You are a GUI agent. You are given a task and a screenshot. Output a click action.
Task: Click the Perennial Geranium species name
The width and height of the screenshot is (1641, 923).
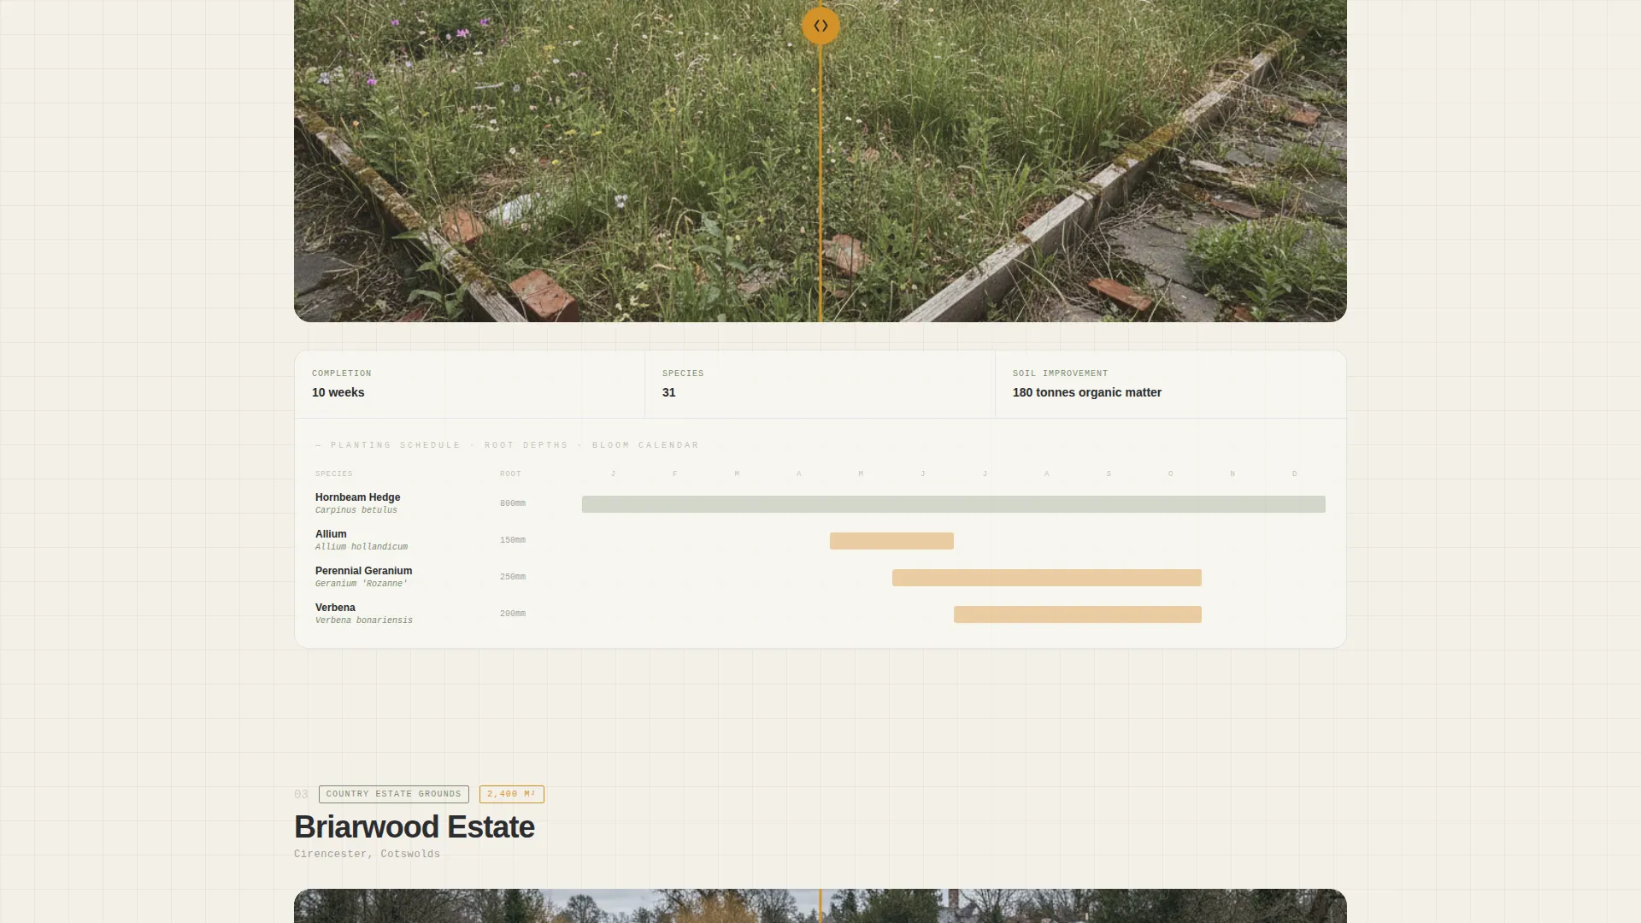(363, 571)
